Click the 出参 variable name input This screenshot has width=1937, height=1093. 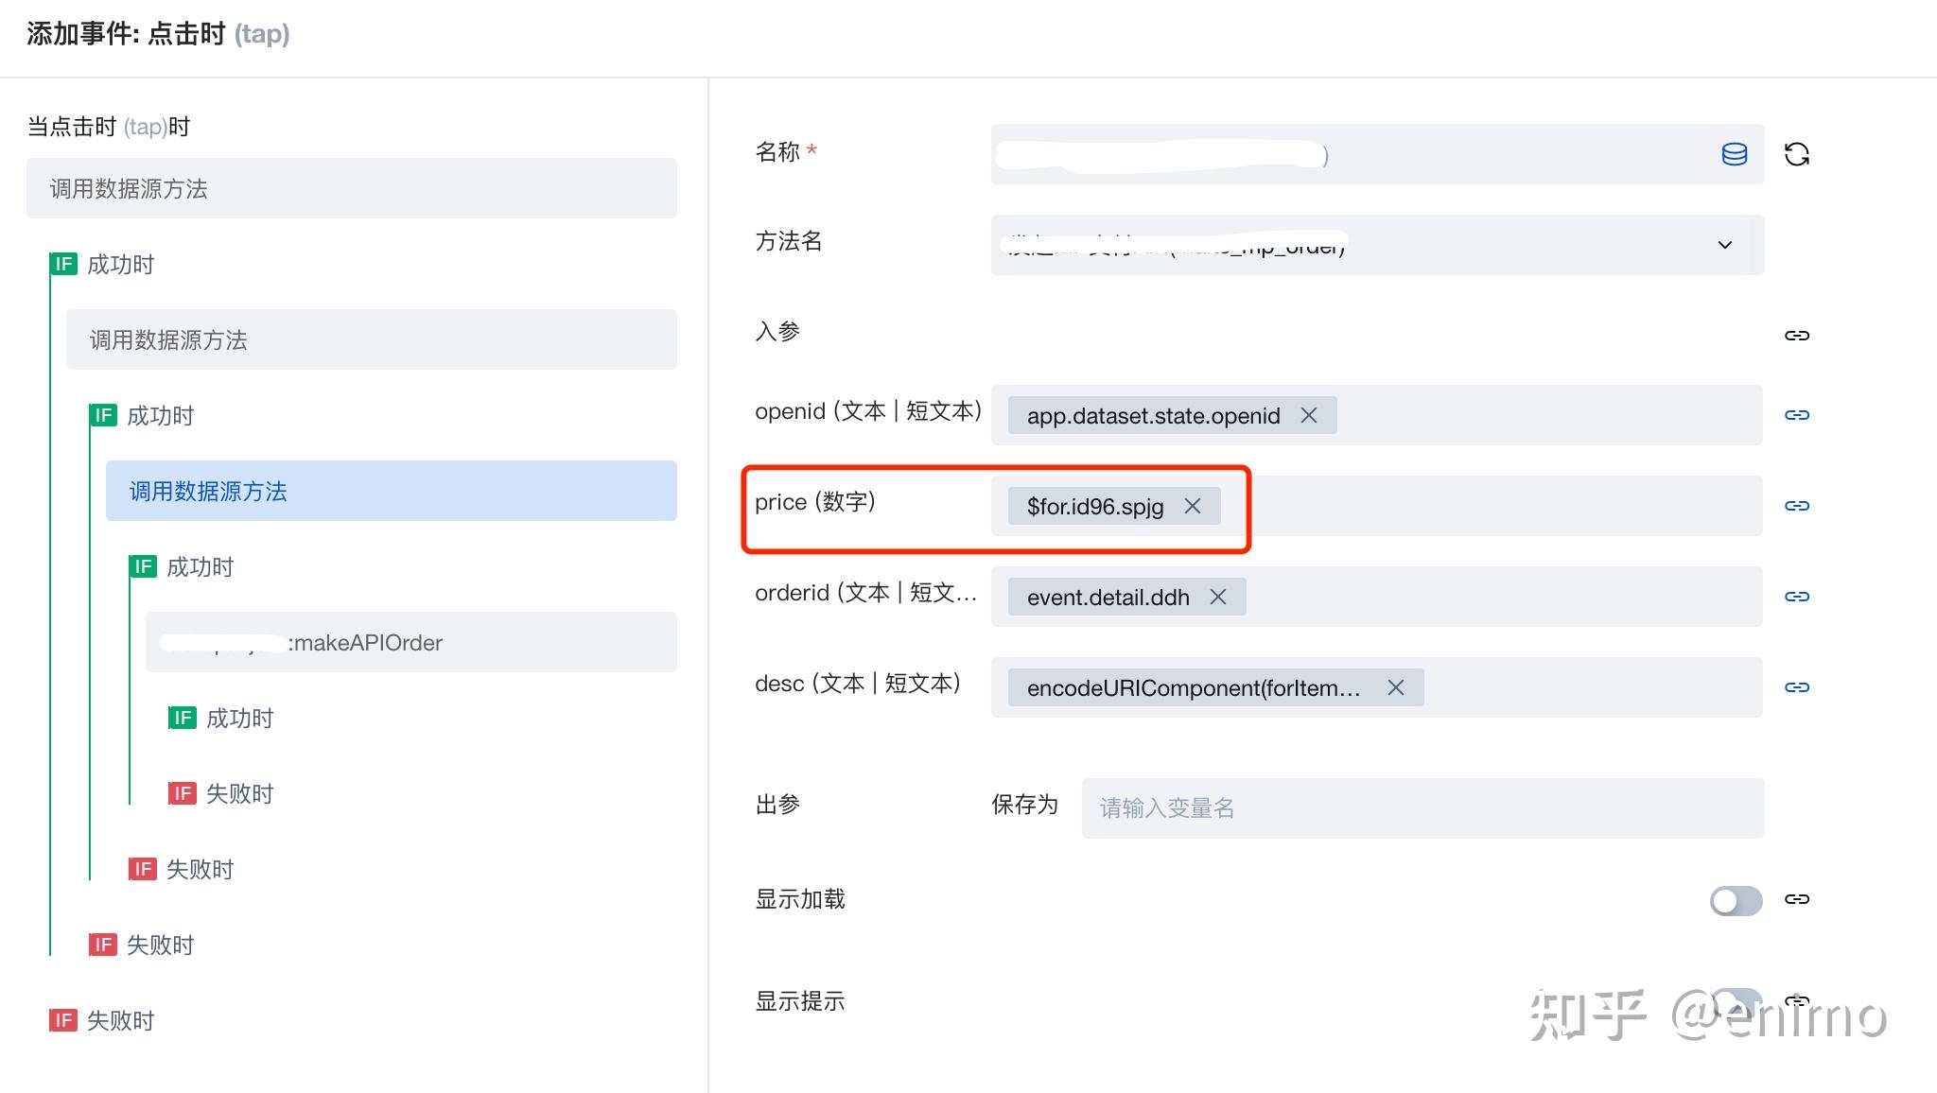1422,808
